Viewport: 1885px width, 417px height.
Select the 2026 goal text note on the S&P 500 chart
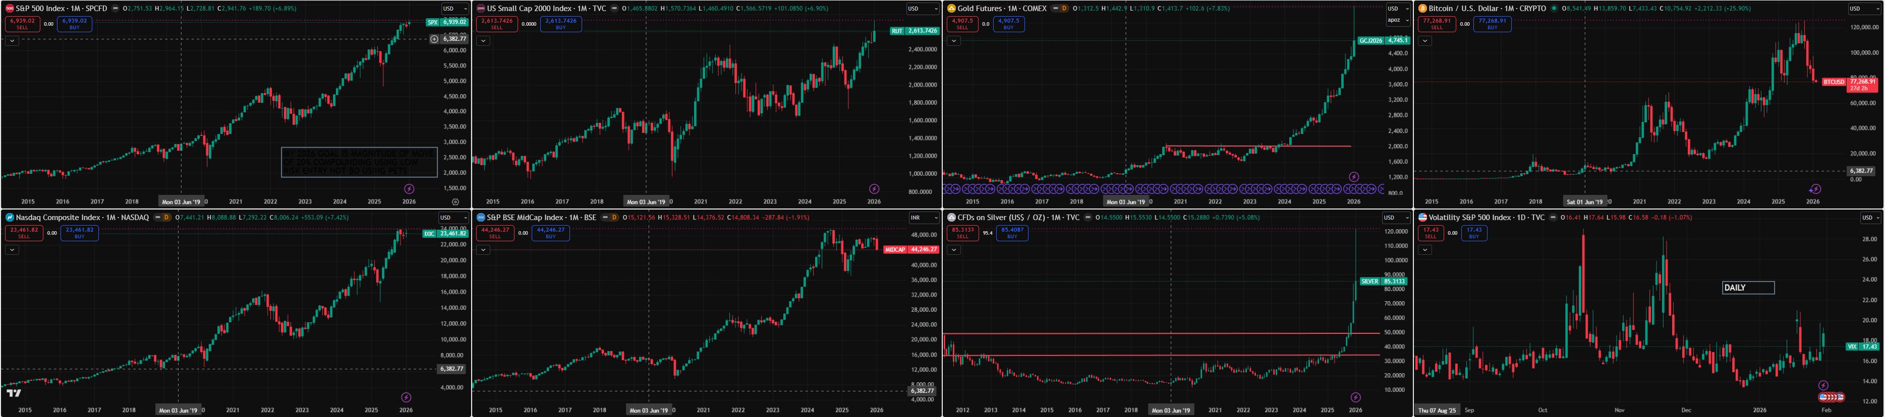click(359, 162)
